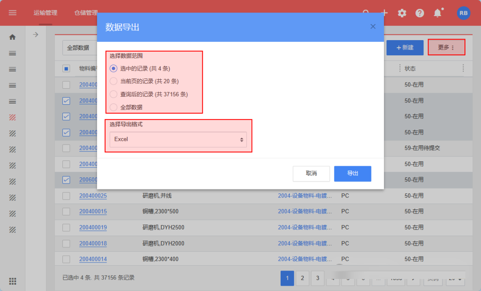Select the 全部数据 radio option in dialog
The image size is (481, 291).
coord(113,107)
